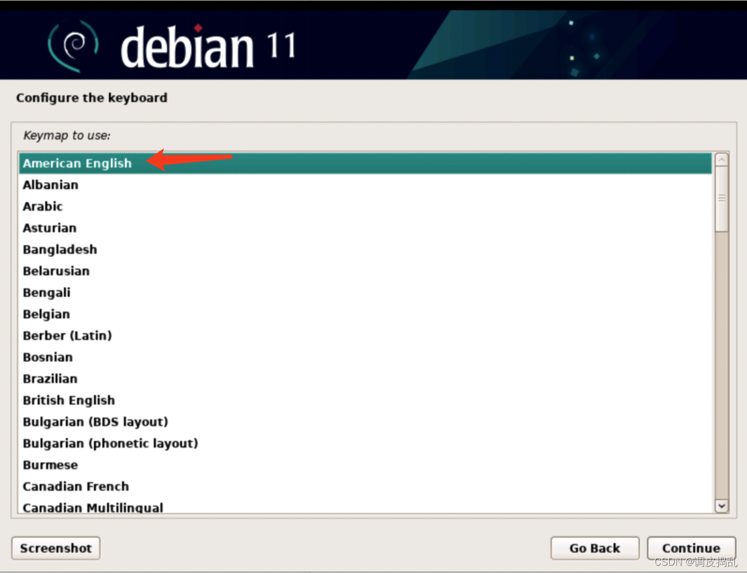Click the scrollbar down arrow
747x573 pixels.
(x=721, y=505)
